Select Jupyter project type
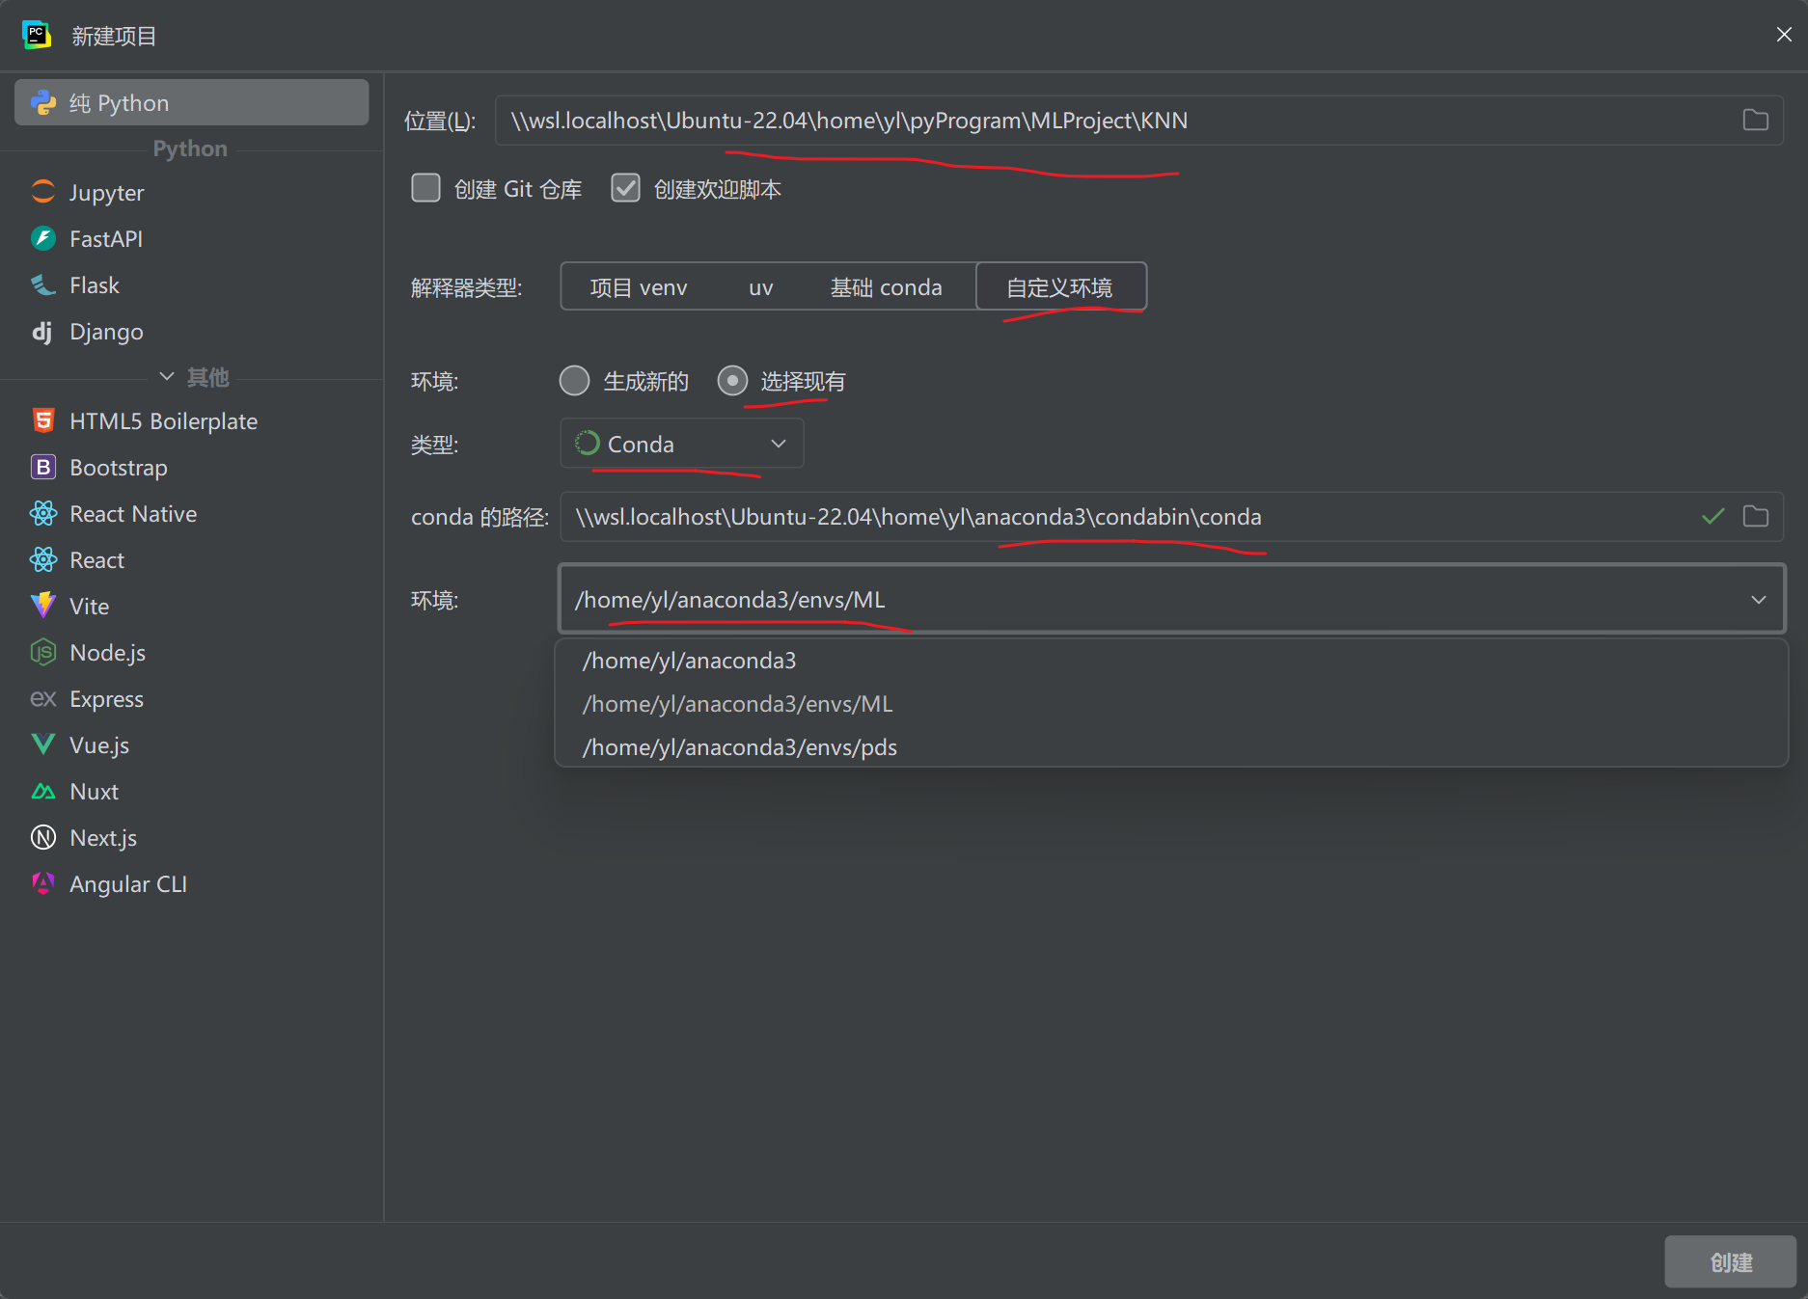 click(x=191, y=192)
